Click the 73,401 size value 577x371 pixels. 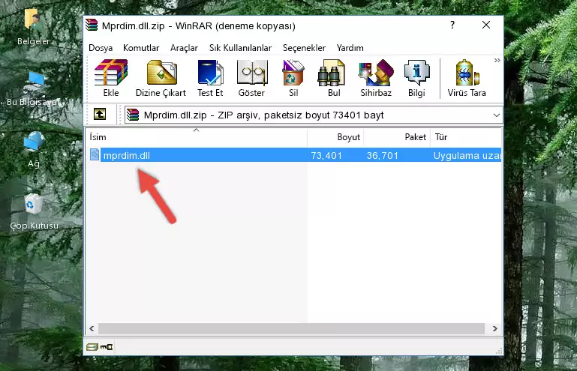(x=326, y=156)
